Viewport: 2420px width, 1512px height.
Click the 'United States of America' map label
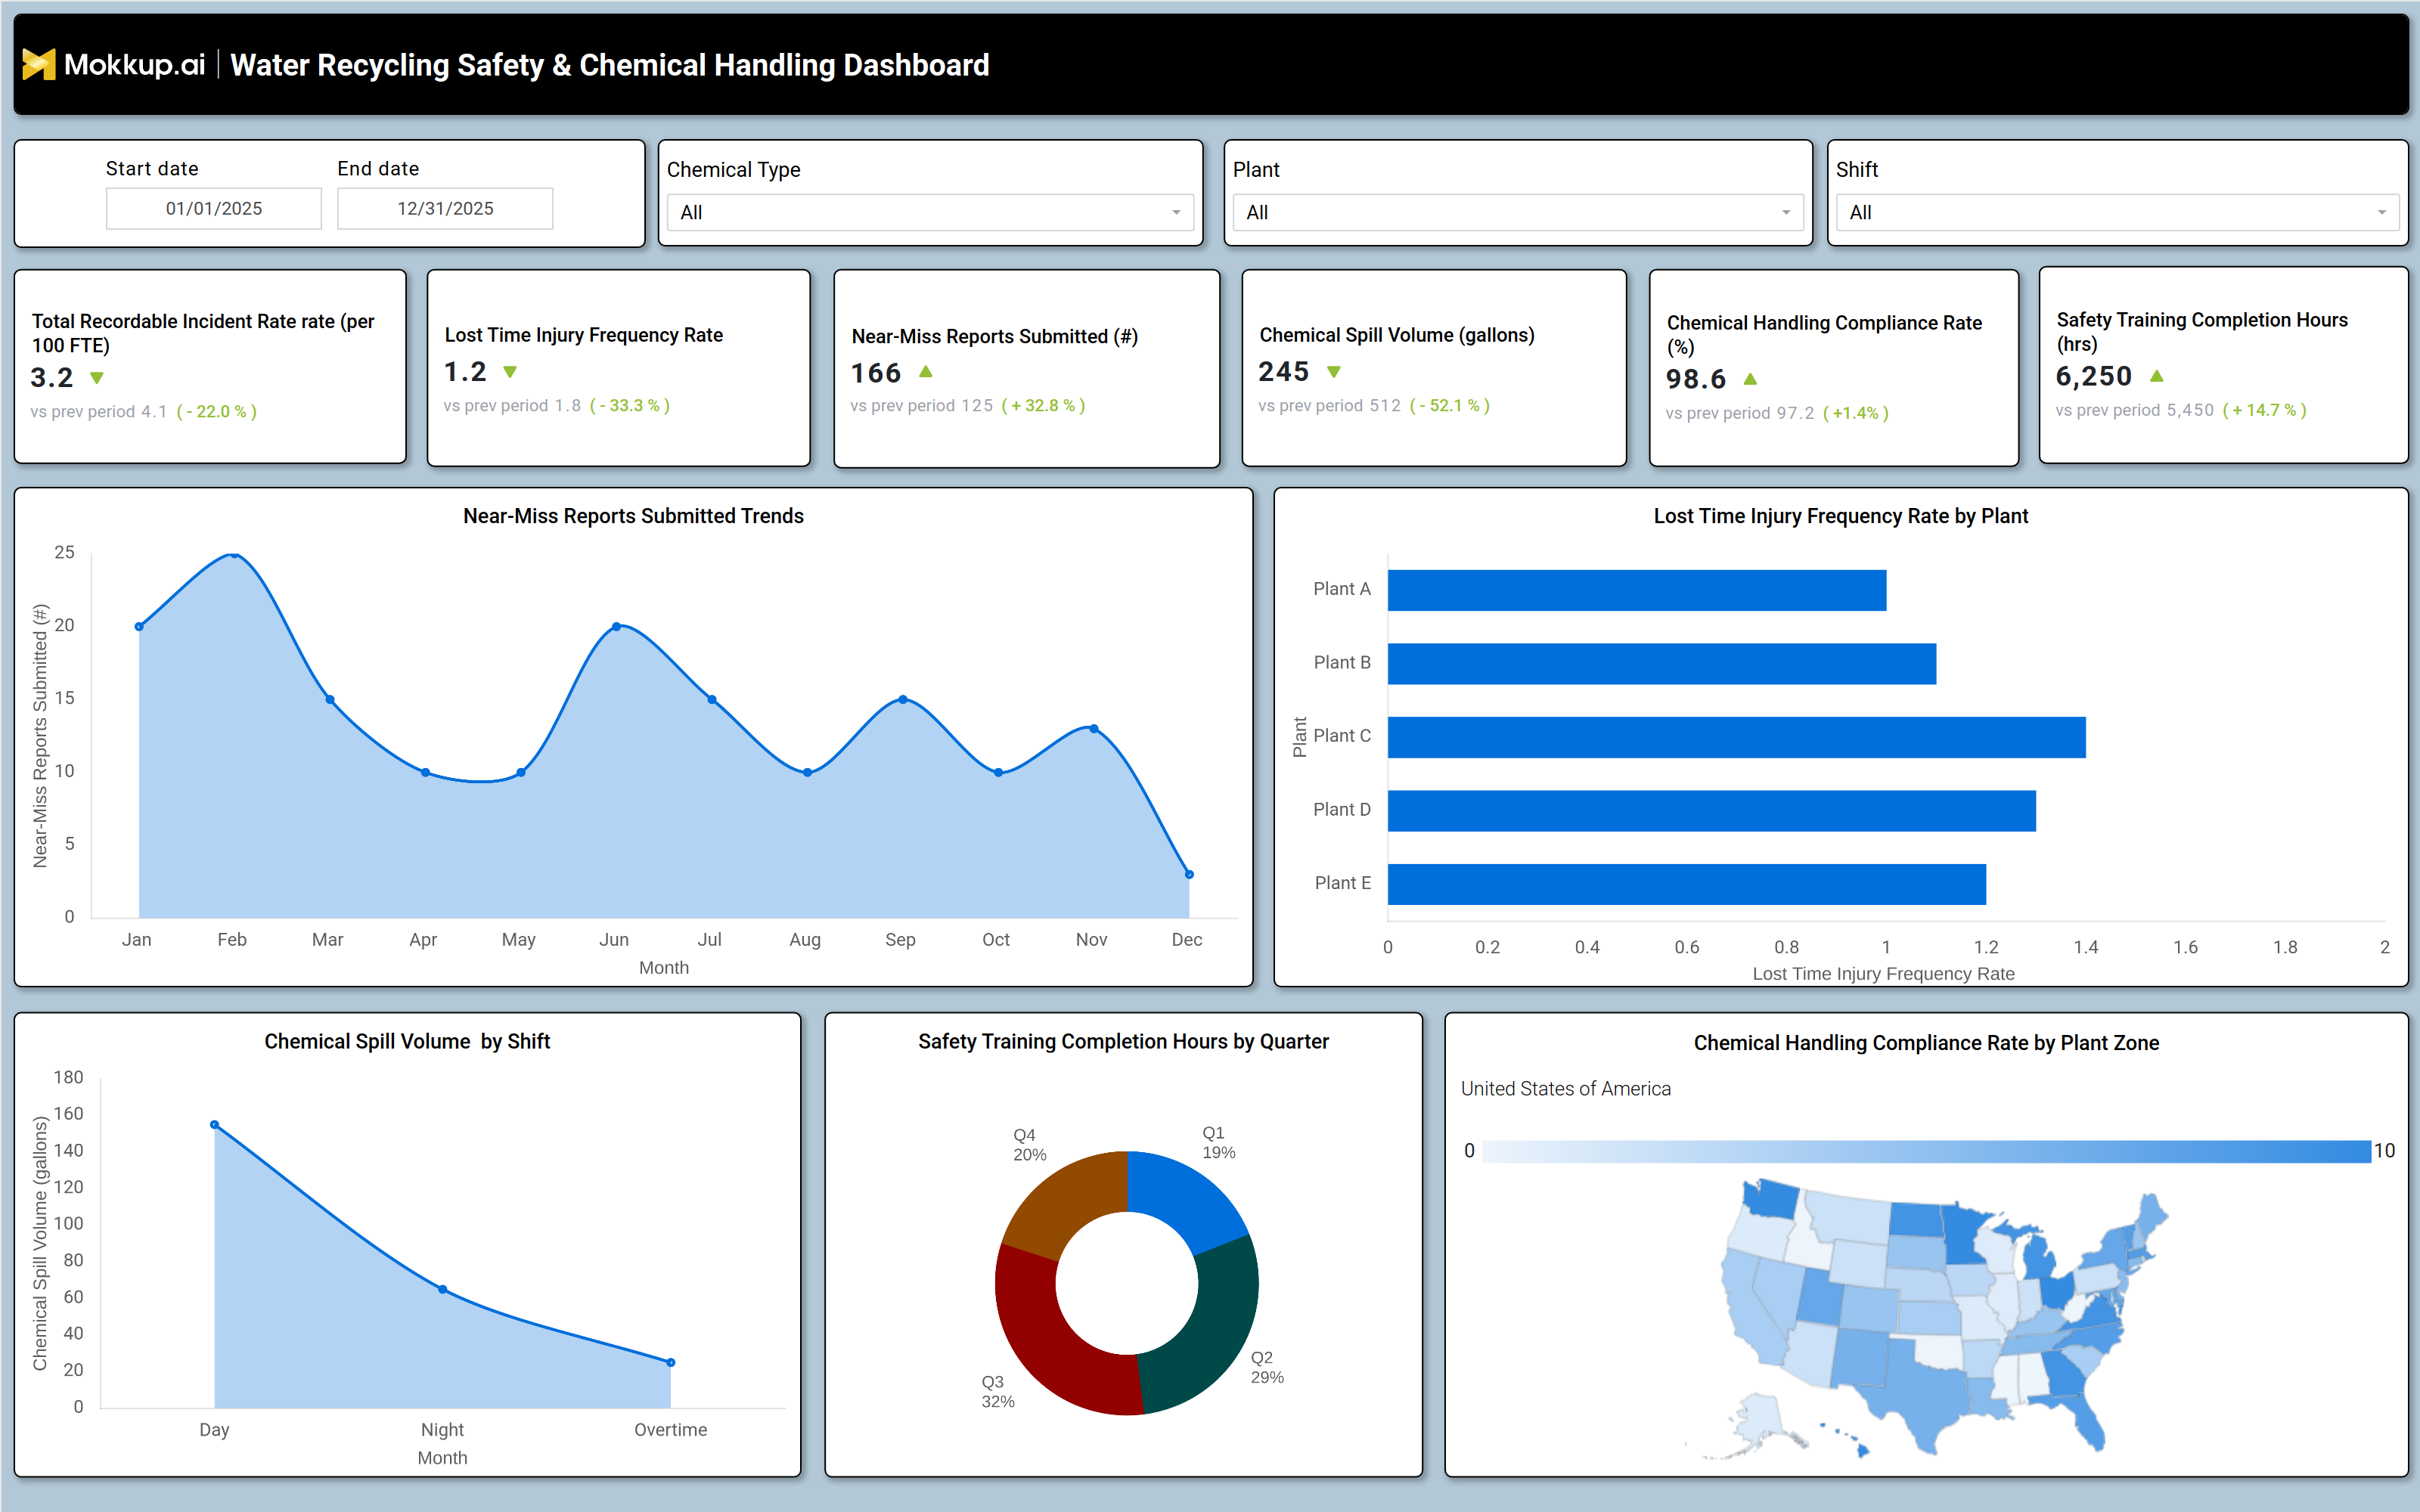click(1565, 1088)
